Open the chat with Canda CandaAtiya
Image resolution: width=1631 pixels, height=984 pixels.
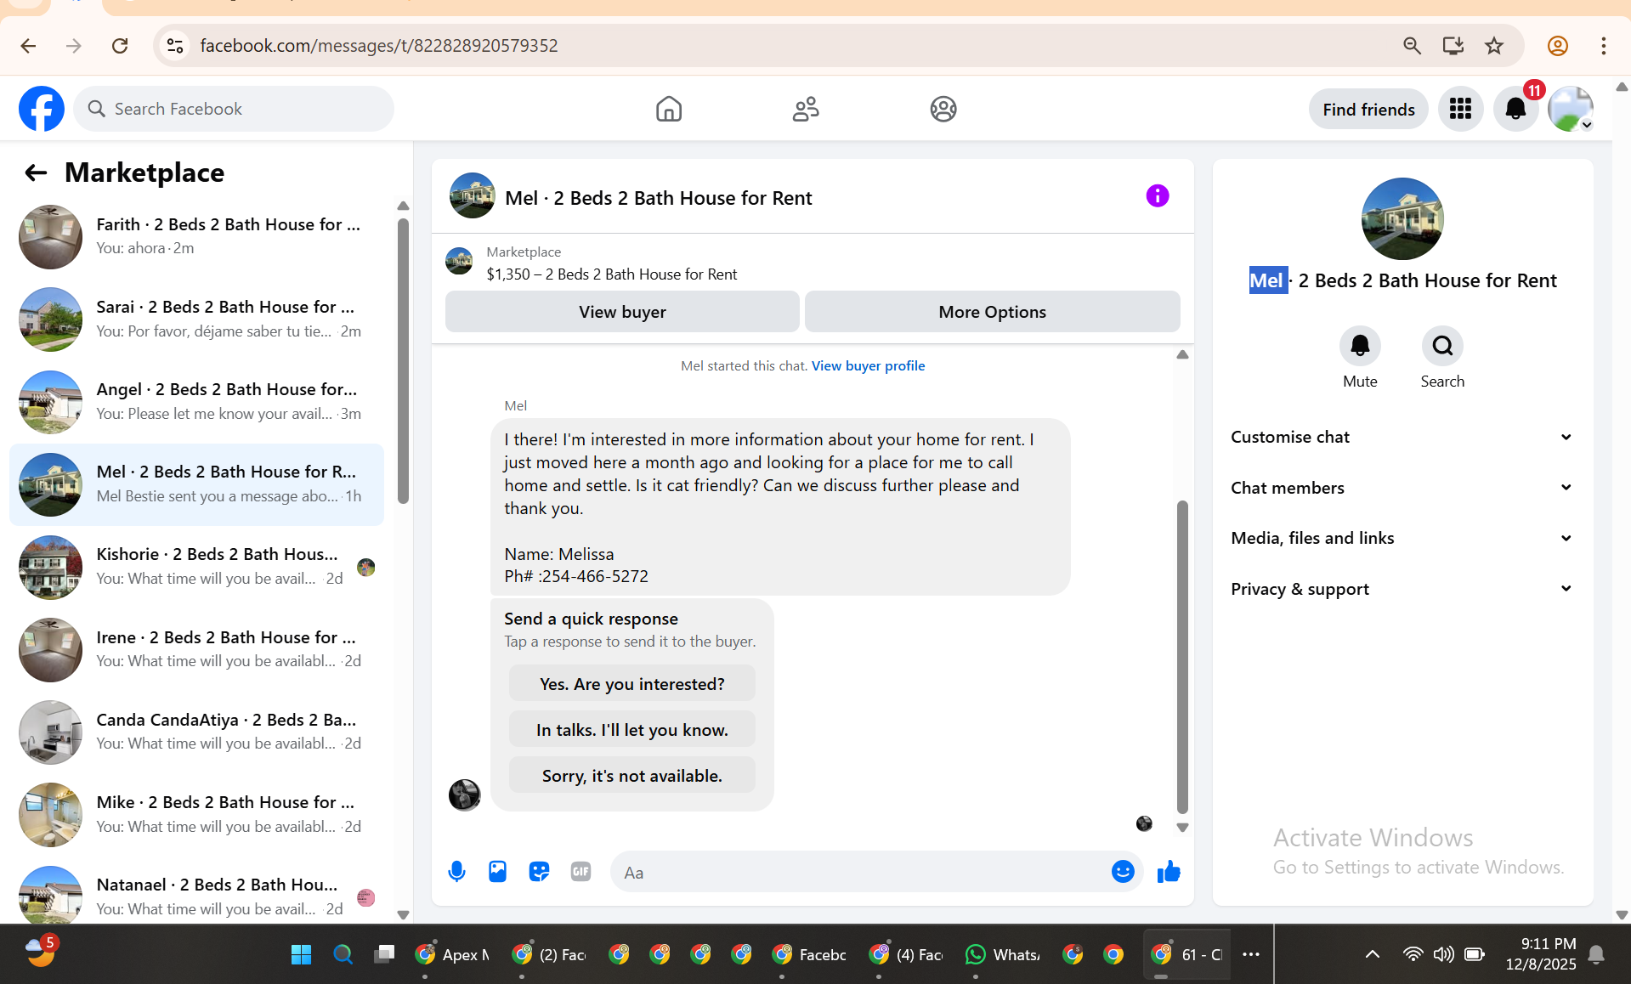197,732
